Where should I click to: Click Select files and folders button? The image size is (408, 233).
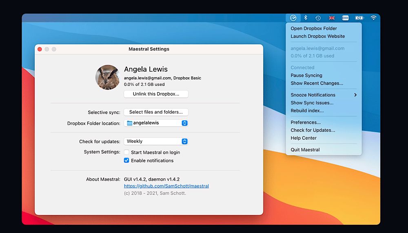click(x=156, y=112)
